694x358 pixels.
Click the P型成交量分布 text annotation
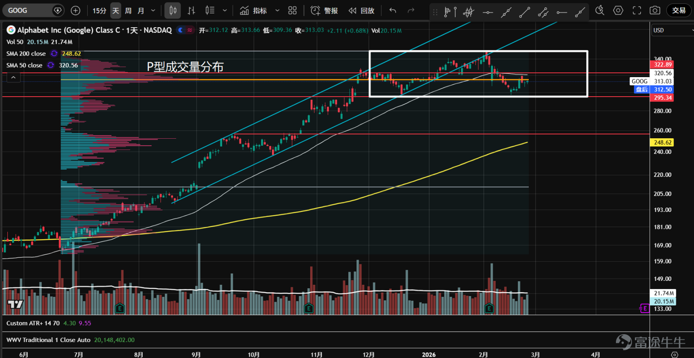(185, 67)
